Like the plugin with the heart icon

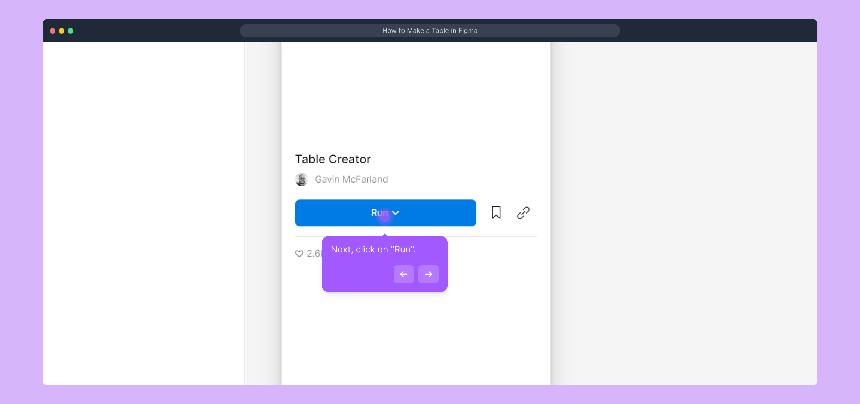point(299,254)
